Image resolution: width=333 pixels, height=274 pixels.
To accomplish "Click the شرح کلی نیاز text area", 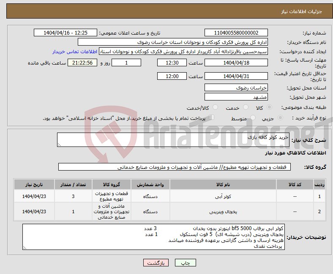I will point(173,140).
